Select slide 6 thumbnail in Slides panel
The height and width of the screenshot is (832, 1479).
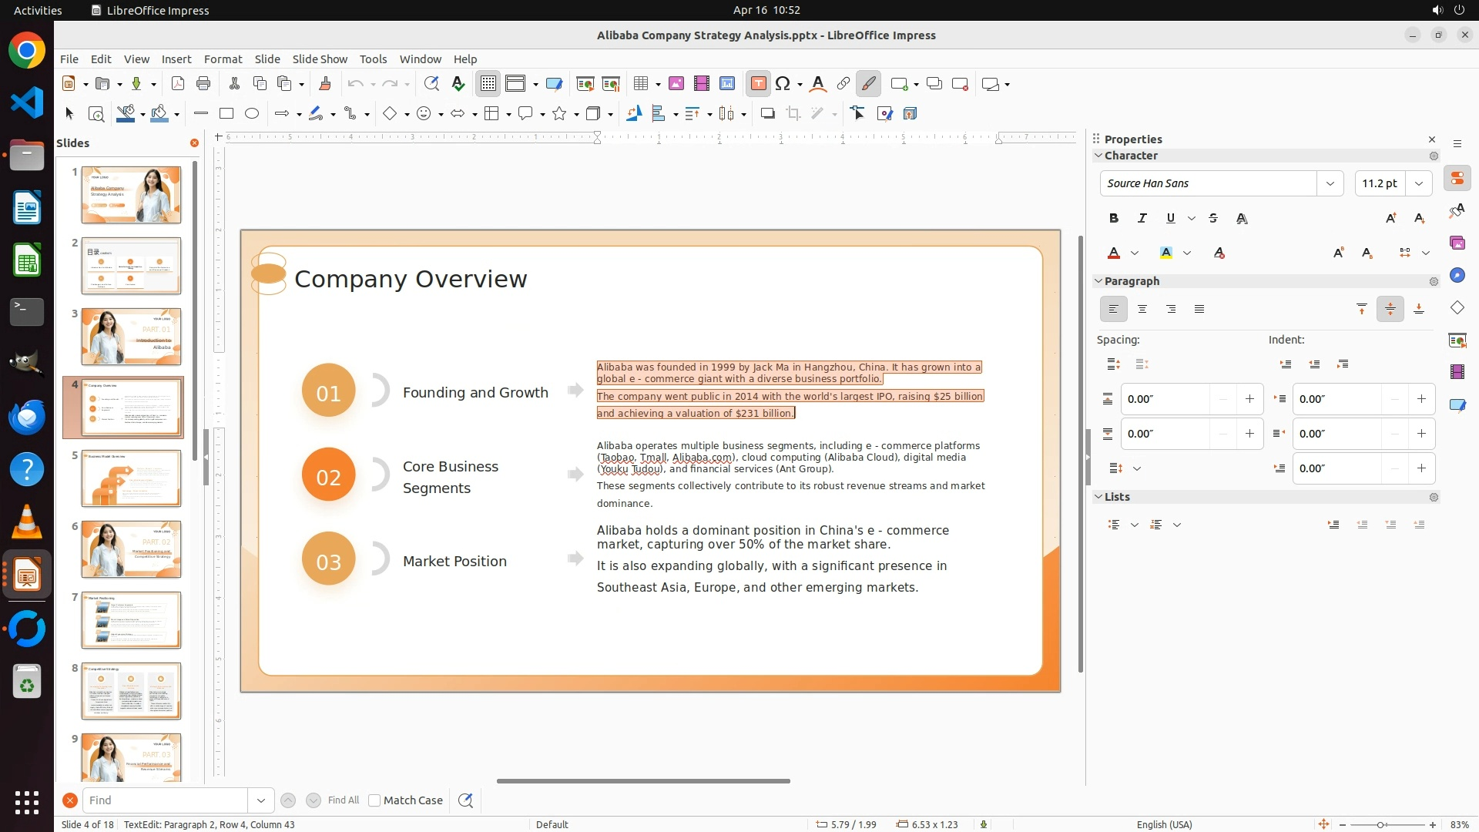[x=131, y=549]
